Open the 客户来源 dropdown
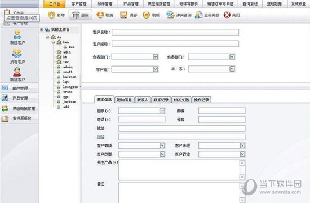The height and width of the screenshot is (203, 310). pos(242,145)
